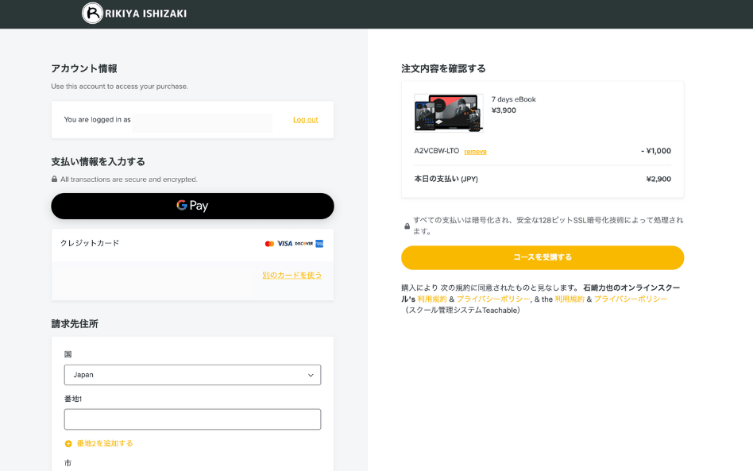753x471 pixels.
Task: Open the 国 country dropdown showing Japan
Action: tap(192, 375)
